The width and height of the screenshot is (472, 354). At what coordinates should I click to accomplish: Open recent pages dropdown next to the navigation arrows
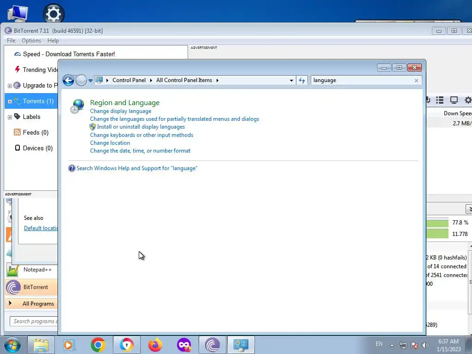[x=91, y=81]
